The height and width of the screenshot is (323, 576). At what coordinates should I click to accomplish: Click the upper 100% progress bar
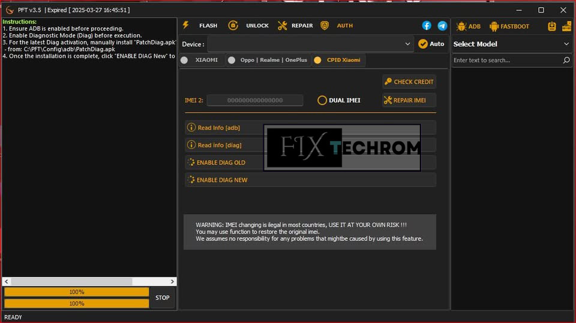pos(76,292)
